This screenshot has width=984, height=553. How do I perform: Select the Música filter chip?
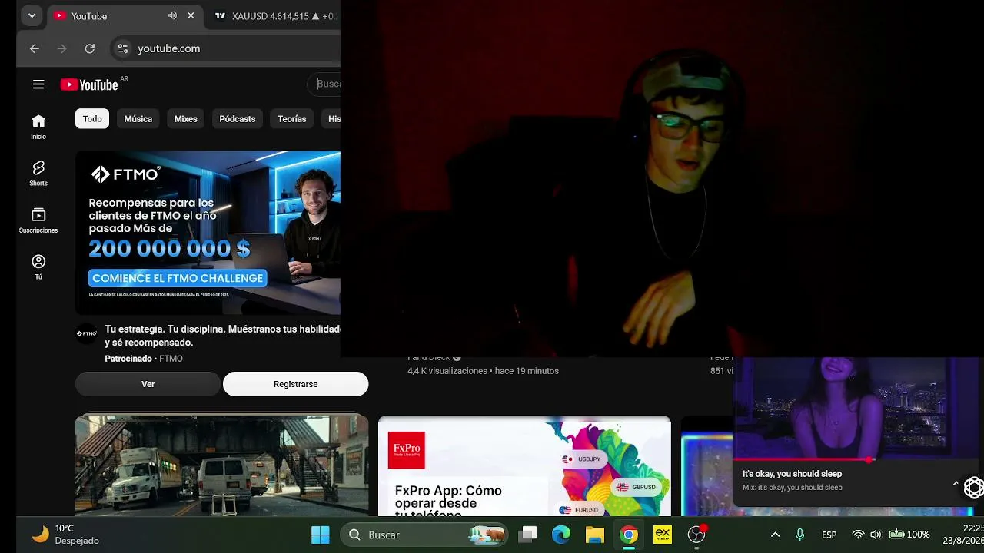point(138,119)
